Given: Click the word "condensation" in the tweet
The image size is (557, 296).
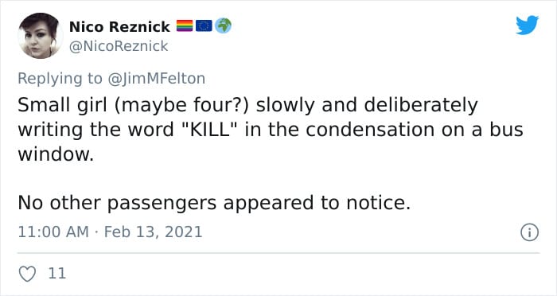Looking at the screenshot, I should (370, 130).
